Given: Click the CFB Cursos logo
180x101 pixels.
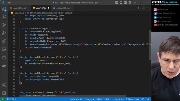Looking at the screenshot, I should [165, 3].
